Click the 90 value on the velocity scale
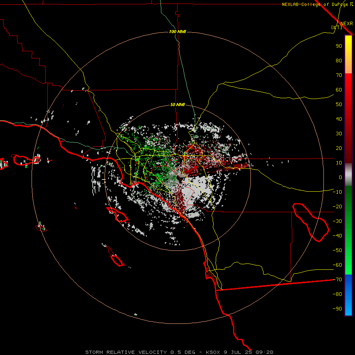This screenshot has height=355, width=355. pos(339,46)
